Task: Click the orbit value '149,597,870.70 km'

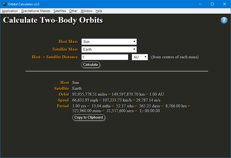Action: tap(128, 94)
